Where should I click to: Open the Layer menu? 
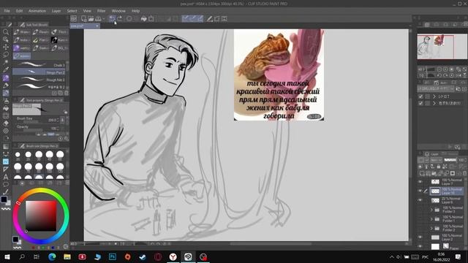[x=56, y=11]
